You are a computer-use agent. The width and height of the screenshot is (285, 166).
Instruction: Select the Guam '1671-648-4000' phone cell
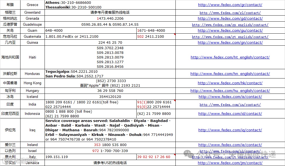[156, 30]
